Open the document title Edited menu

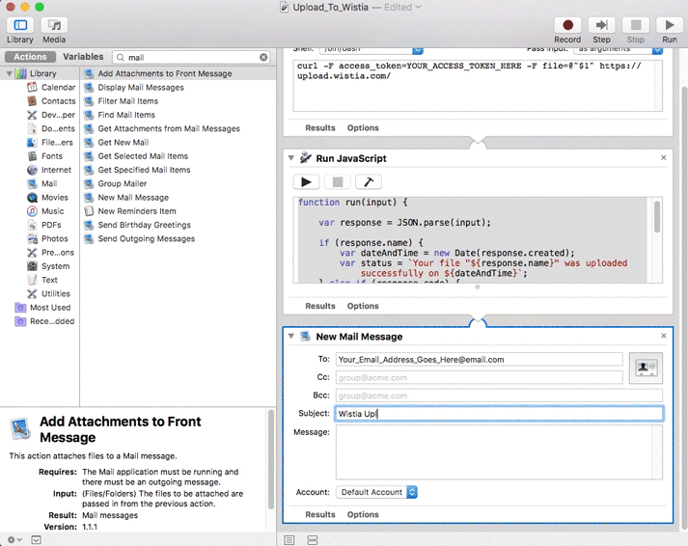[x=402, y=7]
